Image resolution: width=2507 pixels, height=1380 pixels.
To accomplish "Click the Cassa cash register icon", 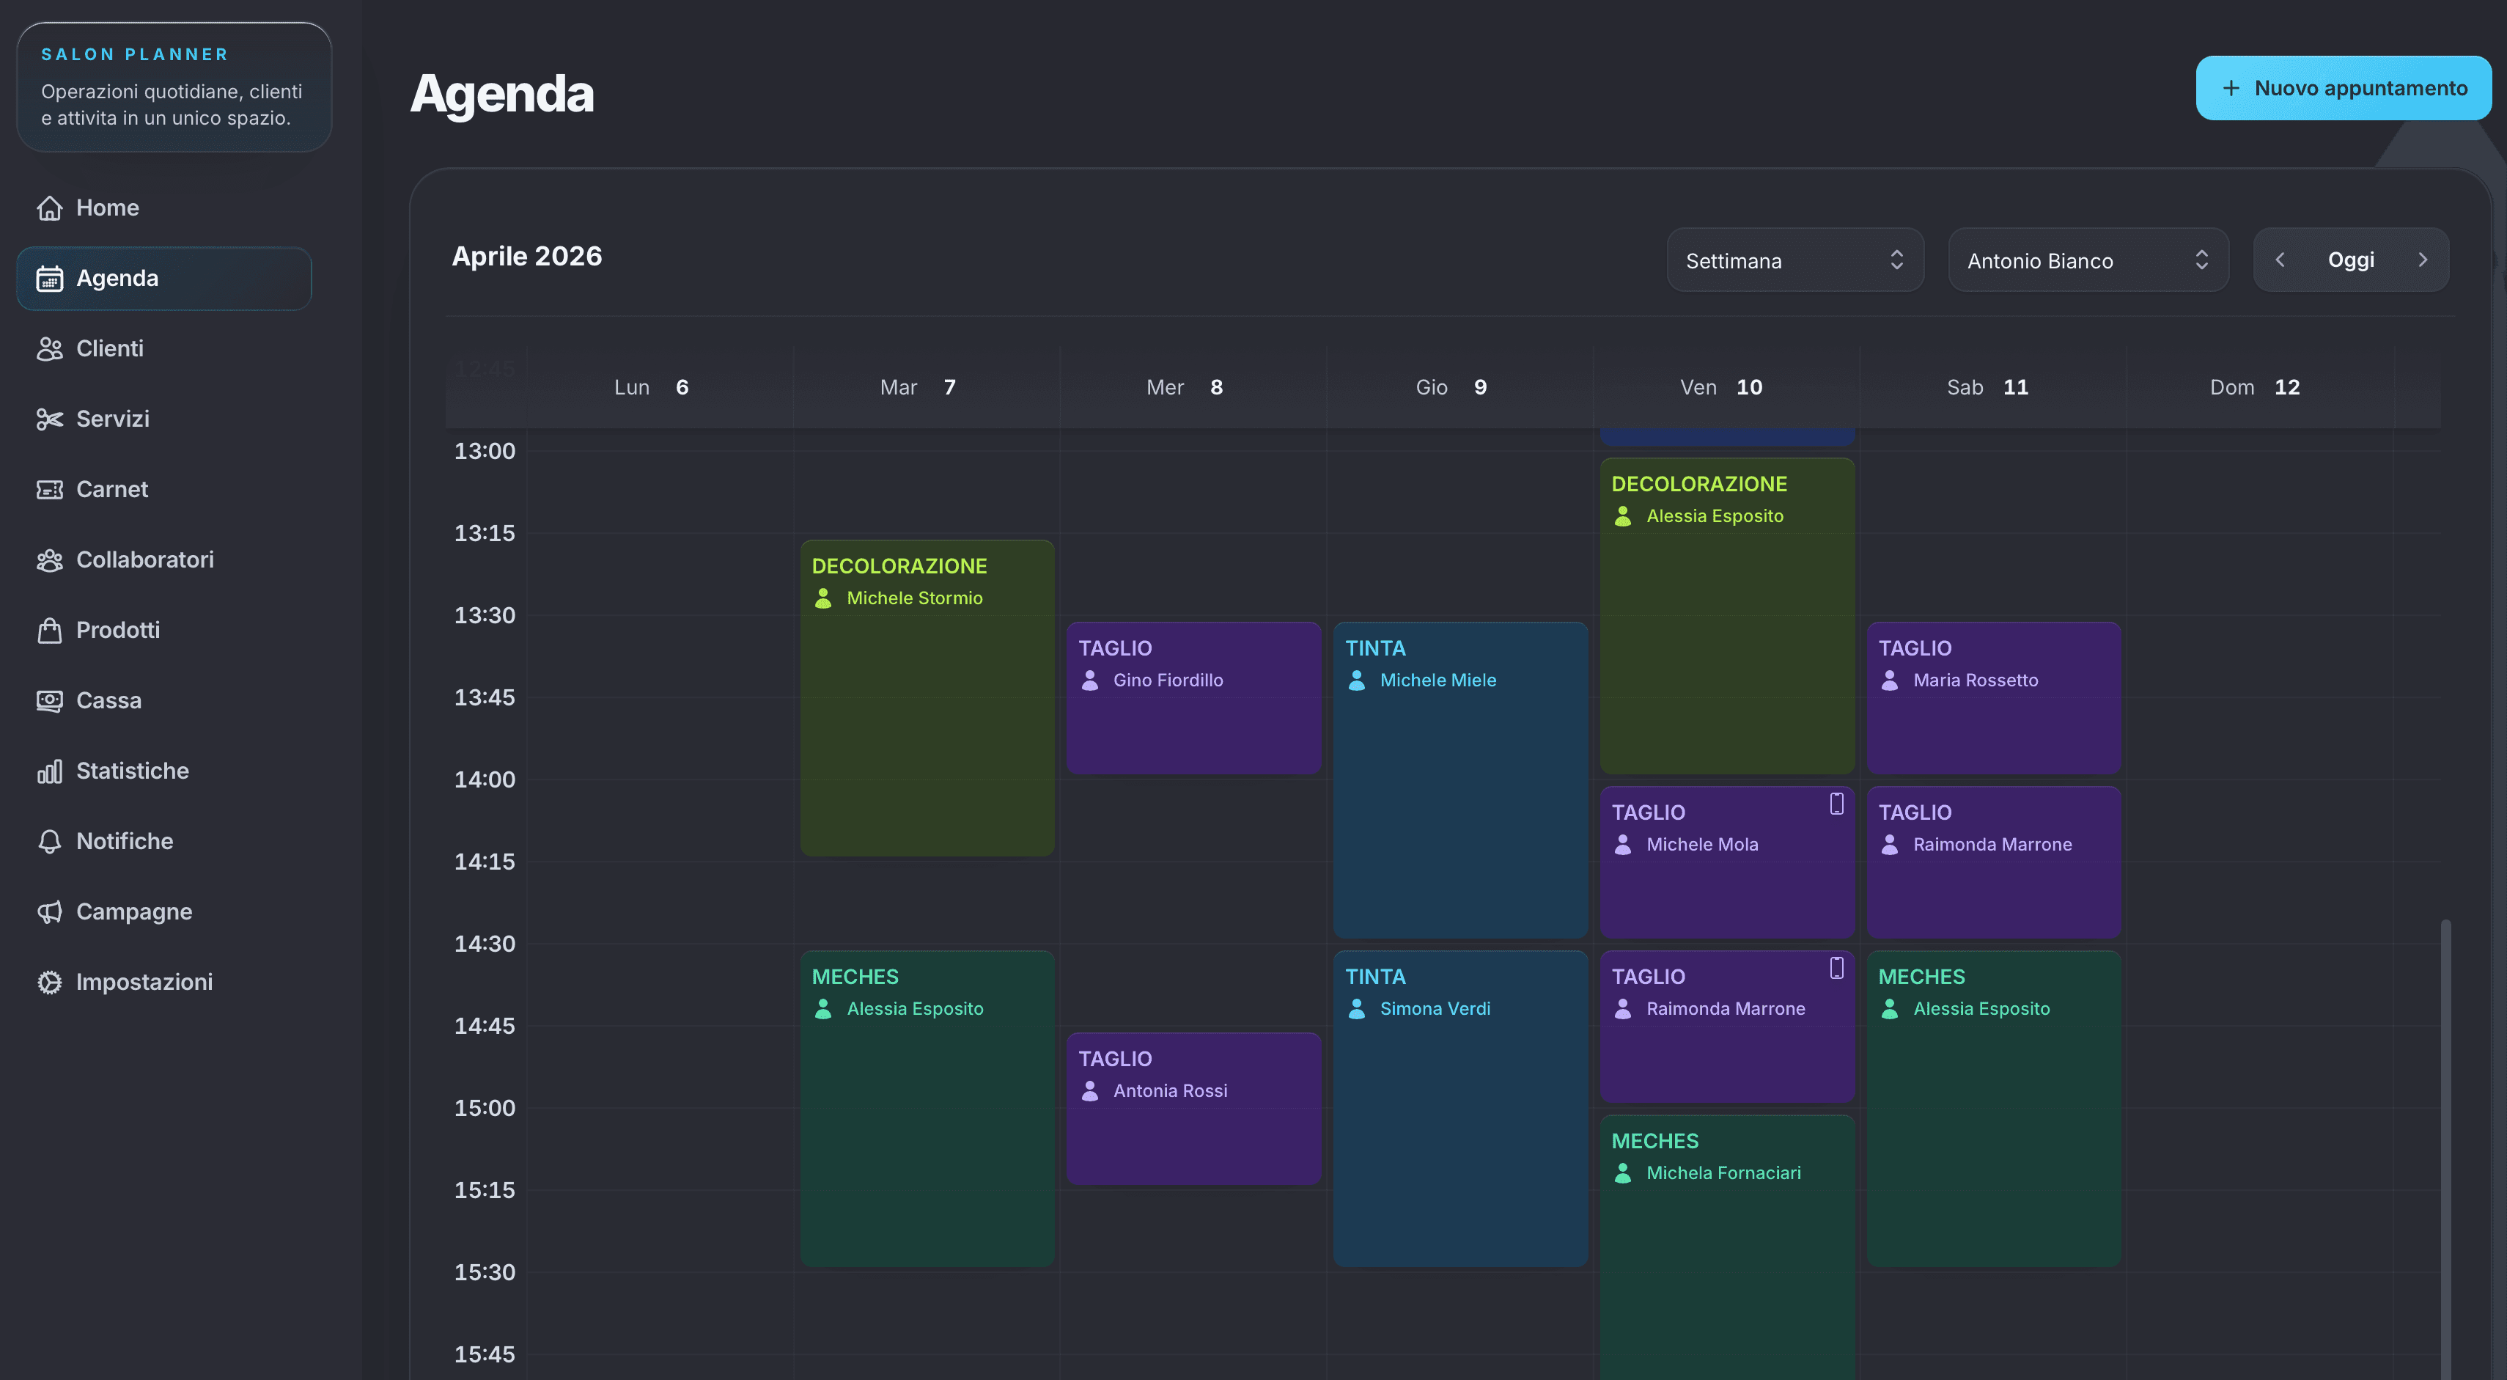I will [50, 701].
